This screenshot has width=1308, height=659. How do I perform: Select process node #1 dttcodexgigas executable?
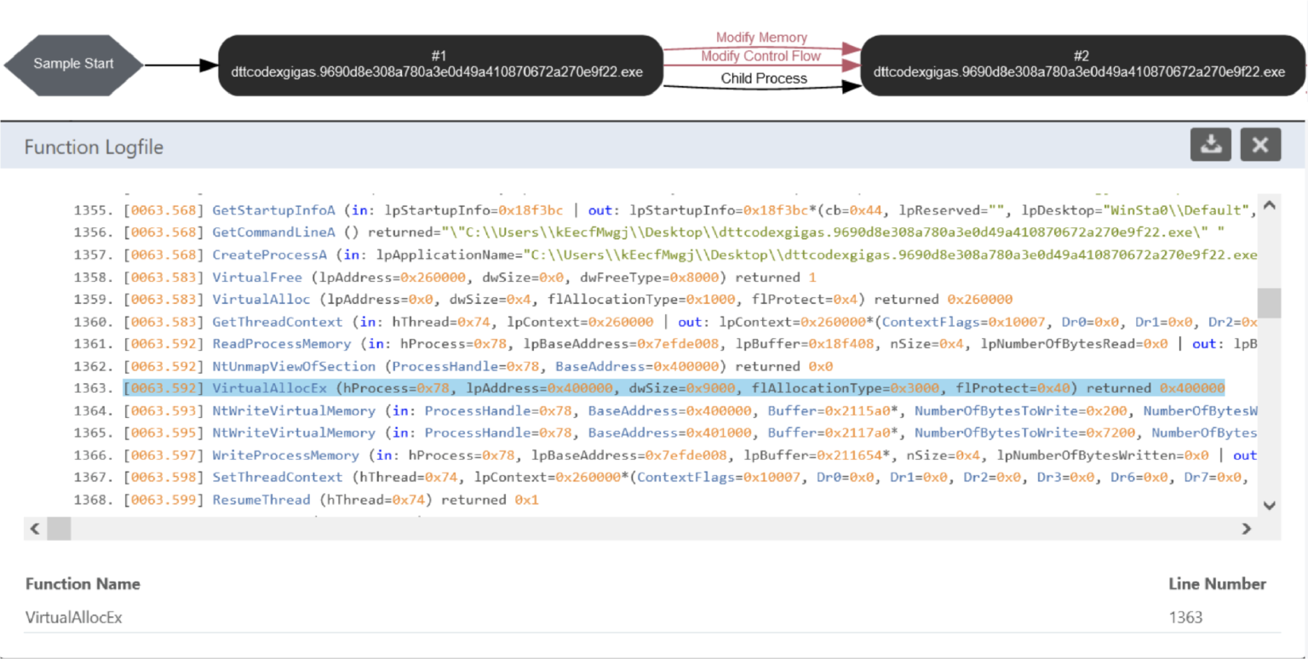click(440, 63)
